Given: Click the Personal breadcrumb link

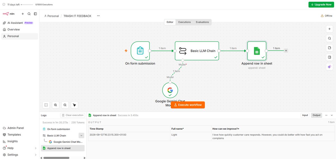Looking at the screenshot, I should click(52, 16).
